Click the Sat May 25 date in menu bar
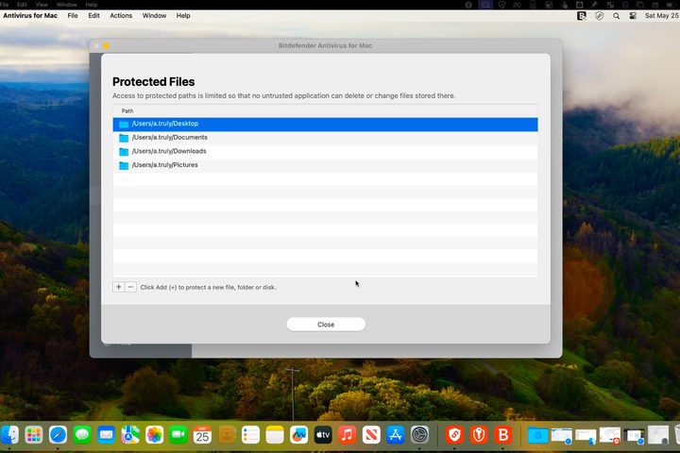Image resolution: width=680 pixels, height=453 pixels. coord(662,16)
